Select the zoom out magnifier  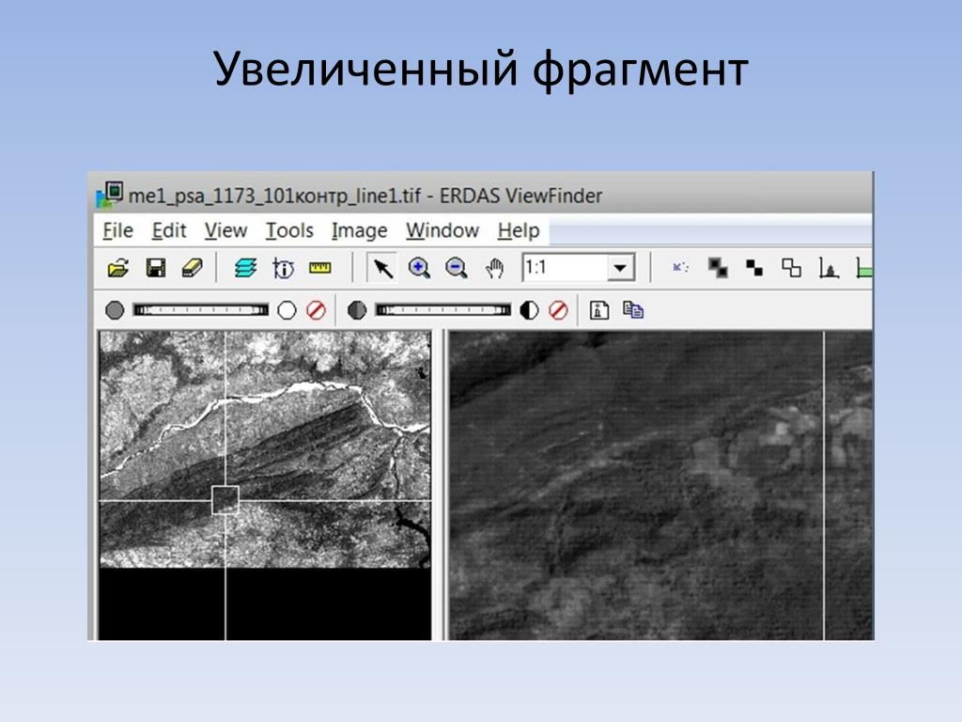click(457, 268)
